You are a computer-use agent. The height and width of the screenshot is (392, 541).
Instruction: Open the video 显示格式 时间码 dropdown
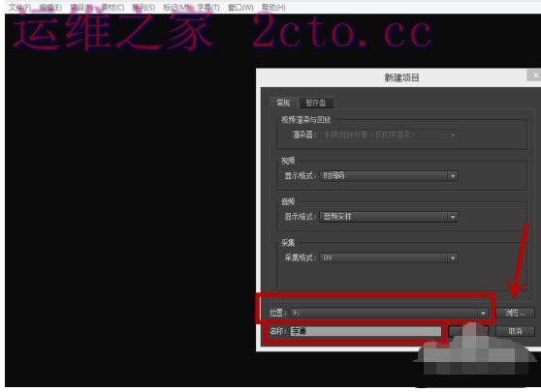pos(389,176)
